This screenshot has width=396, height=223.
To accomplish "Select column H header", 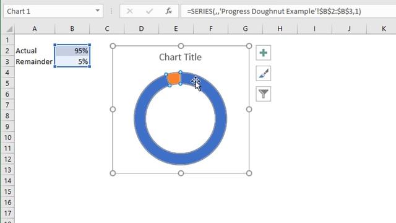I will click(x=280, y=29).
